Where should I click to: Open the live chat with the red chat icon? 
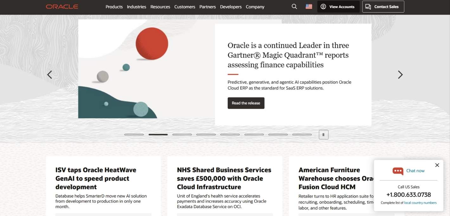pyautogui.click(x=398, y=171)
